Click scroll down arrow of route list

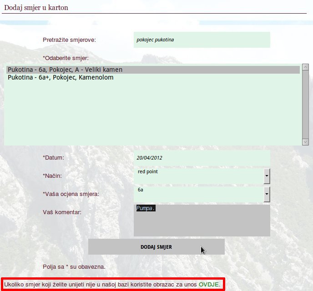305,142
